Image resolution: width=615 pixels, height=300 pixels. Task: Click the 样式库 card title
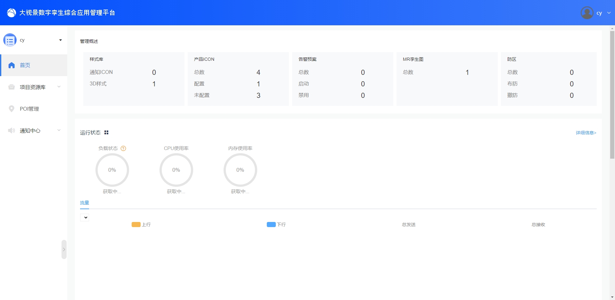(96, 59)
